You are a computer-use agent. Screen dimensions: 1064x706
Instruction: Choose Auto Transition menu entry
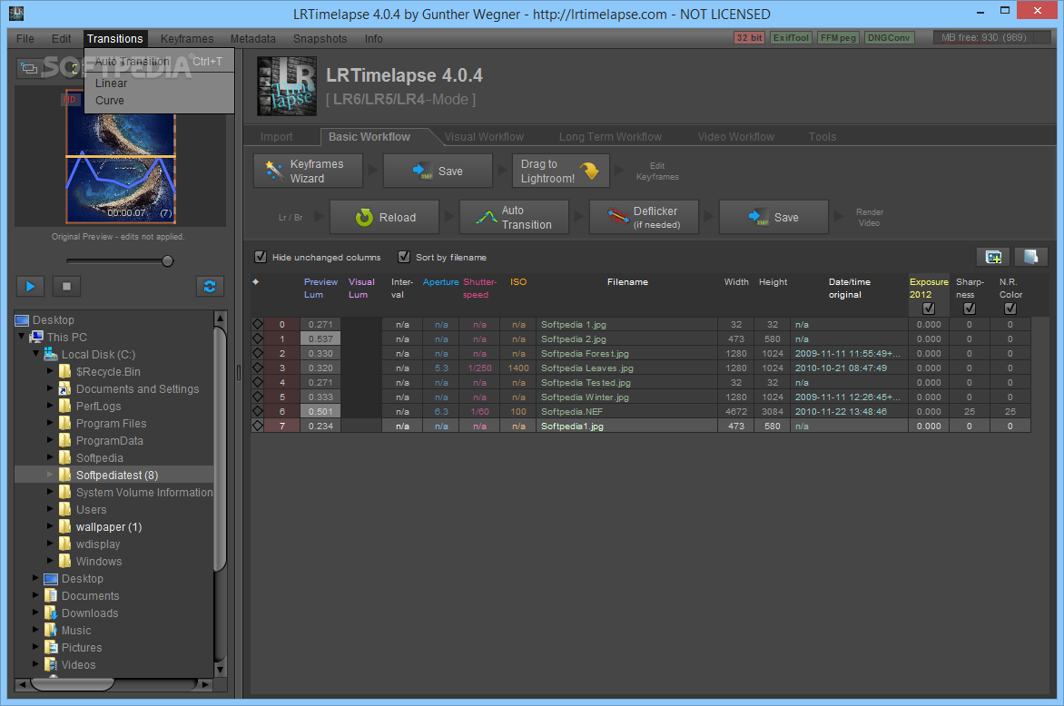point(159,61)
